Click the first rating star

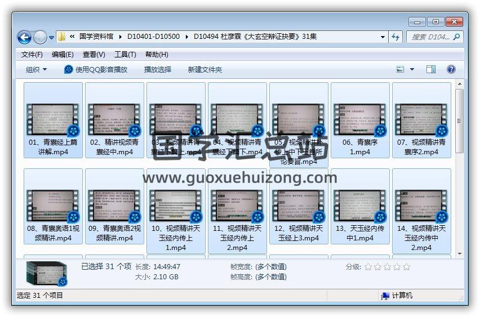click(368, 267)
